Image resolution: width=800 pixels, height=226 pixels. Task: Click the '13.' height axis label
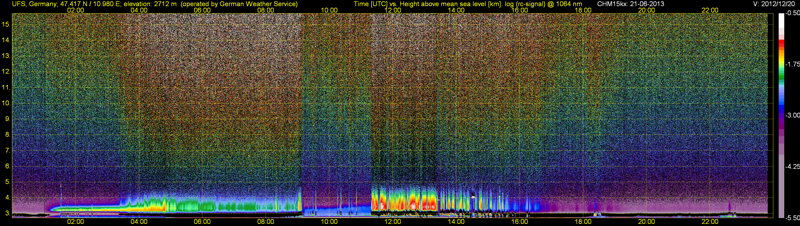click(6, 56)
